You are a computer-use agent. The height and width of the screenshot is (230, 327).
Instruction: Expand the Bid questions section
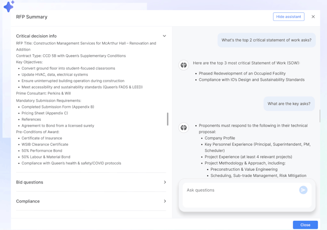(165, 182)
